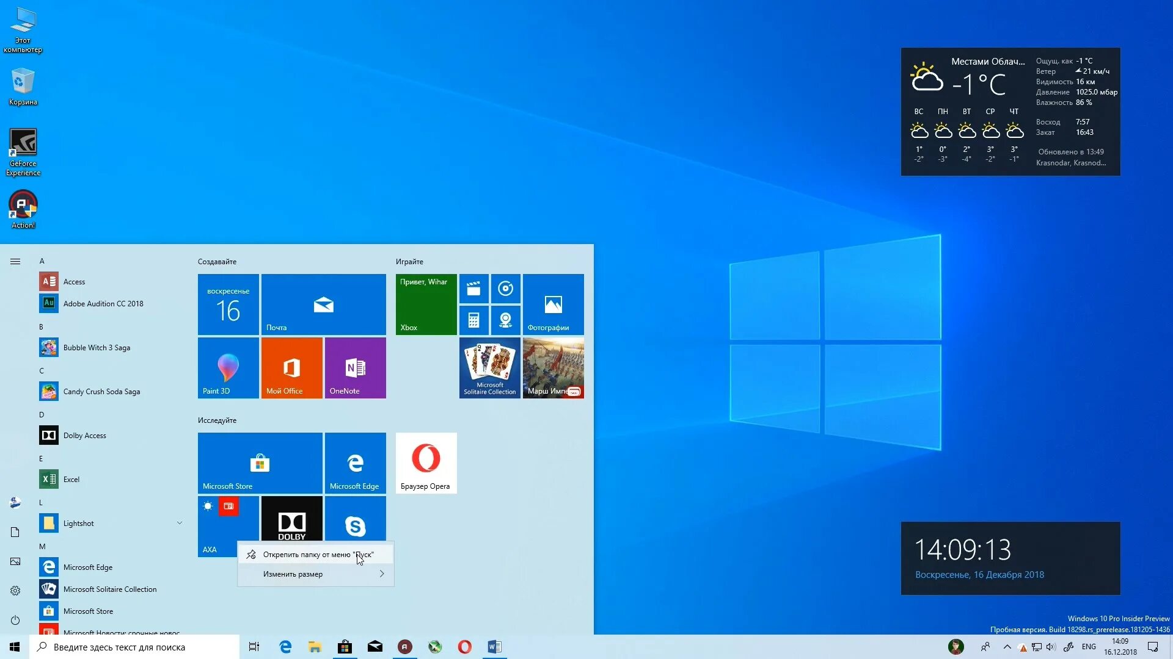1173x659 pixels.
Task: Open the Camera small tile
Action: (x=505, y=320)
